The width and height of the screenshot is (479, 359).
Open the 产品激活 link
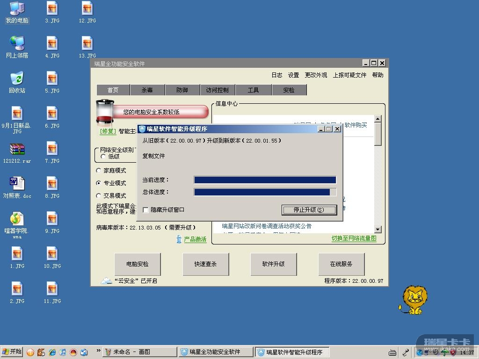point(195,239)
